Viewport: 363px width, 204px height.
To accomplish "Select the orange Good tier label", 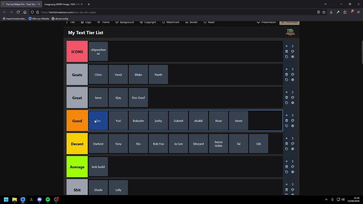I will pyautogui.click(x=77, y=121).
